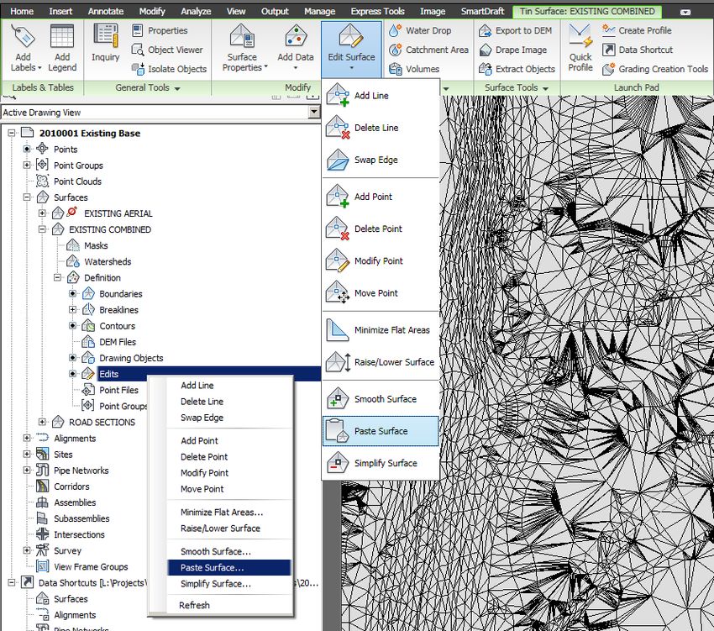
Task: Select Move Point in Edit Surface dropdown
Action: pos(381,293)
